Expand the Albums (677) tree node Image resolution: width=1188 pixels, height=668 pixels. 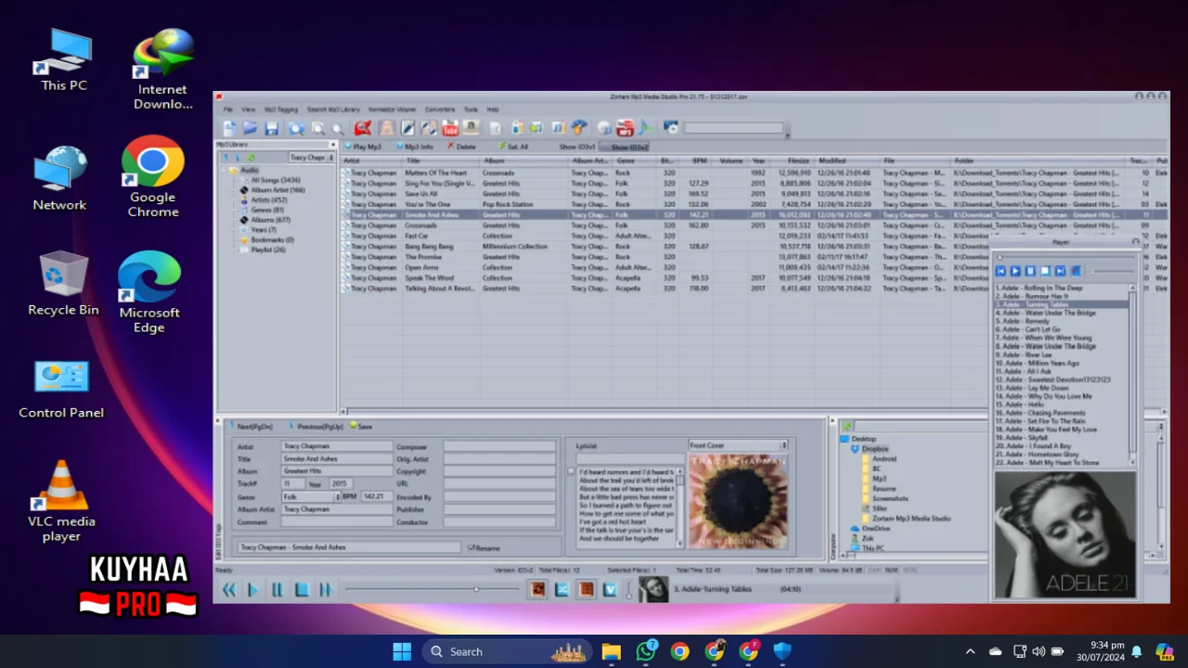(x=234, y=220)
